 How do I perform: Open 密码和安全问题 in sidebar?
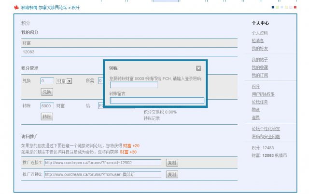click(x=266, y=136)
